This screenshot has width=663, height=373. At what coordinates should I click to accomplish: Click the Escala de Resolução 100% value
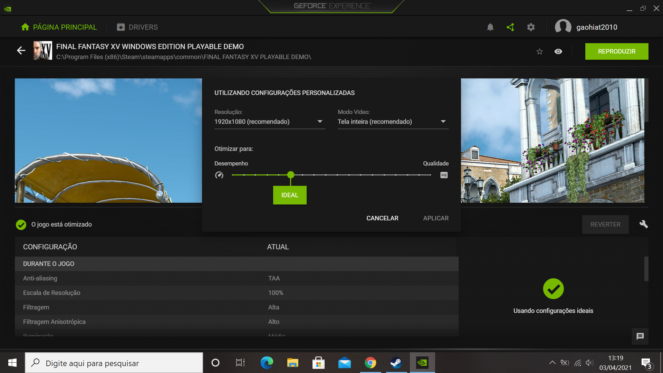click(276, 293)
